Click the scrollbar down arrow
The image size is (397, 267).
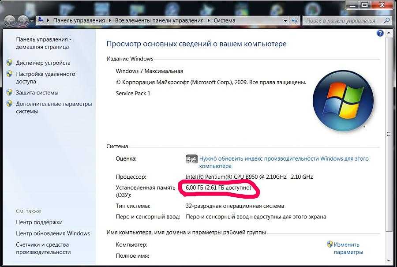pyautogui.click(x=389, y=260)
